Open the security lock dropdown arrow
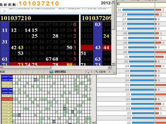 (92, 72)
